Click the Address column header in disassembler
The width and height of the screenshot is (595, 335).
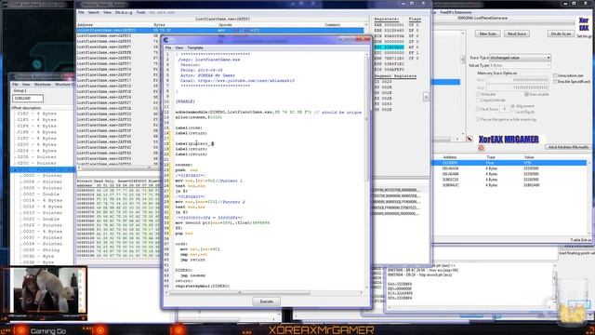[86, 25]
